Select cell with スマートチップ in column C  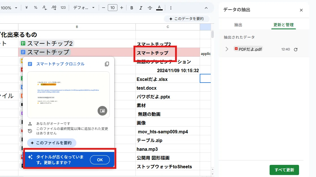(168, 52)
